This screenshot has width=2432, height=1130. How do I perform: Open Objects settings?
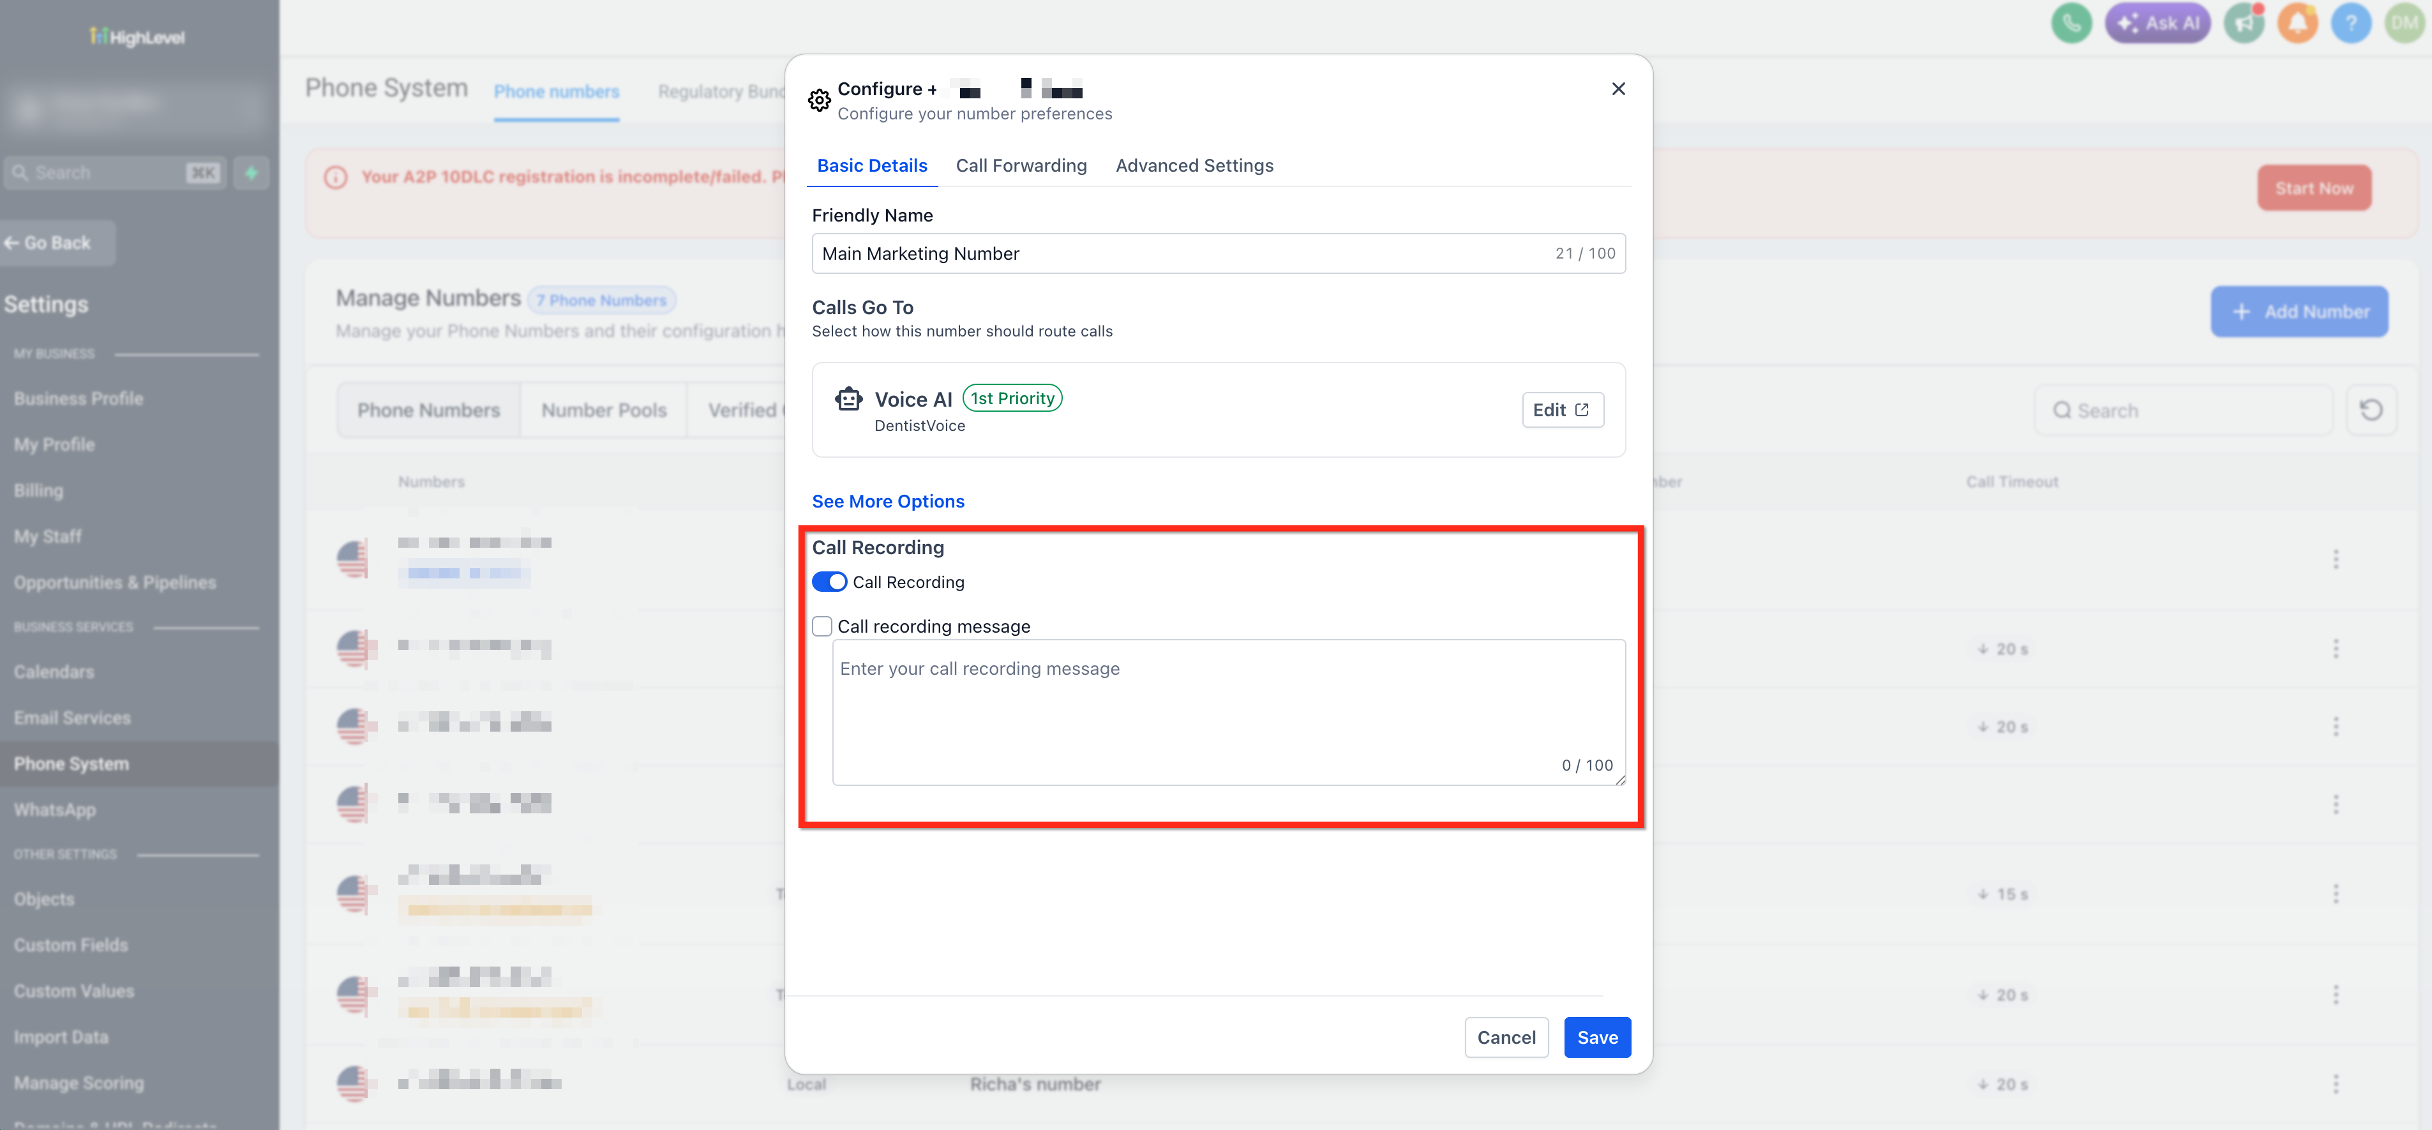click(x=45, y=900)
